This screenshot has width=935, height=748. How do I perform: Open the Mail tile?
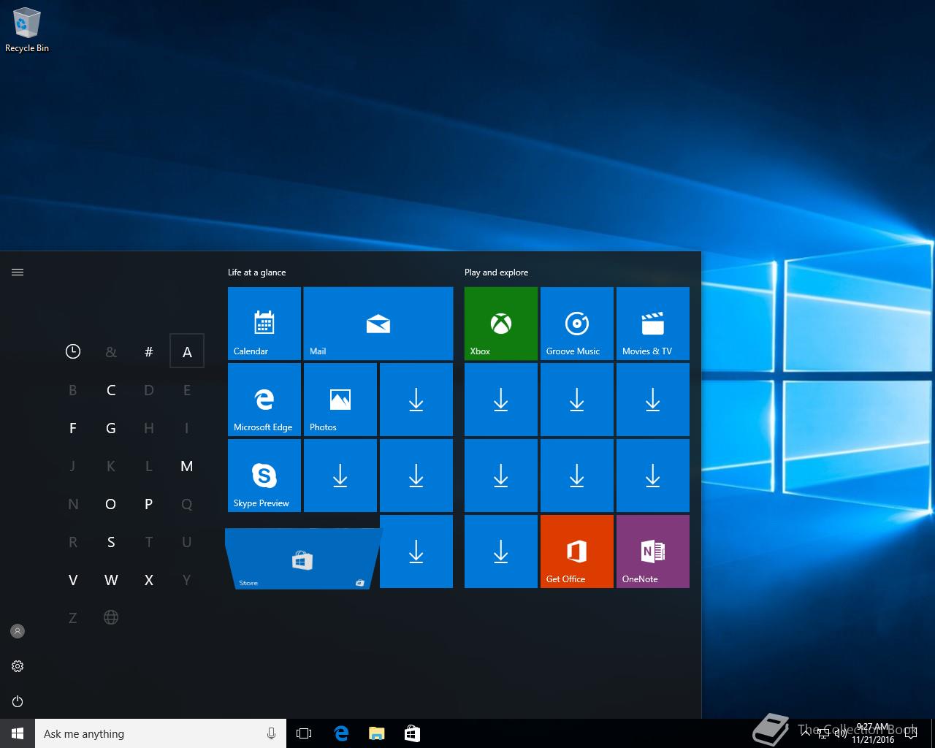tap(378, 324)
